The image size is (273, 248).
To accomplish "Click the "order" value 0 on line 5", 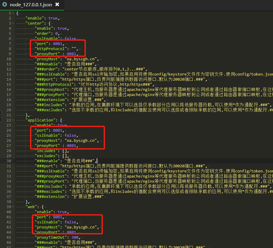I will coord(56,34).
